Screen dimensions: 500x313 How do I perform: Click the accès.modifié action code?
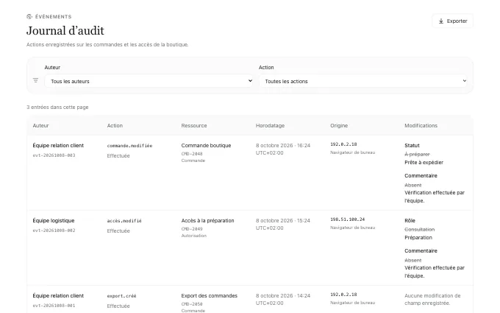(x=124, y=221)
